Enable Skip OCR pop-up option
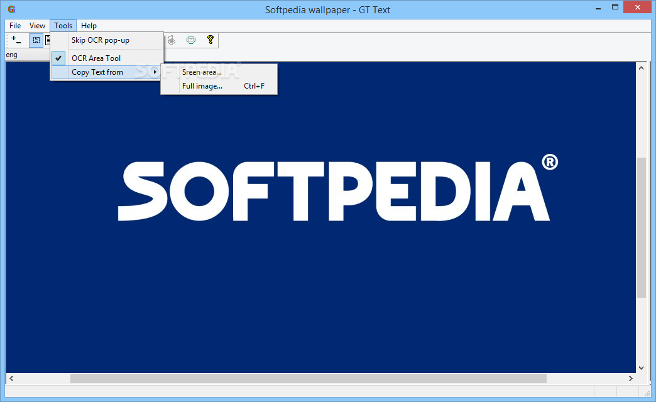The image size is (656, 402). click(x=107, y=40)
